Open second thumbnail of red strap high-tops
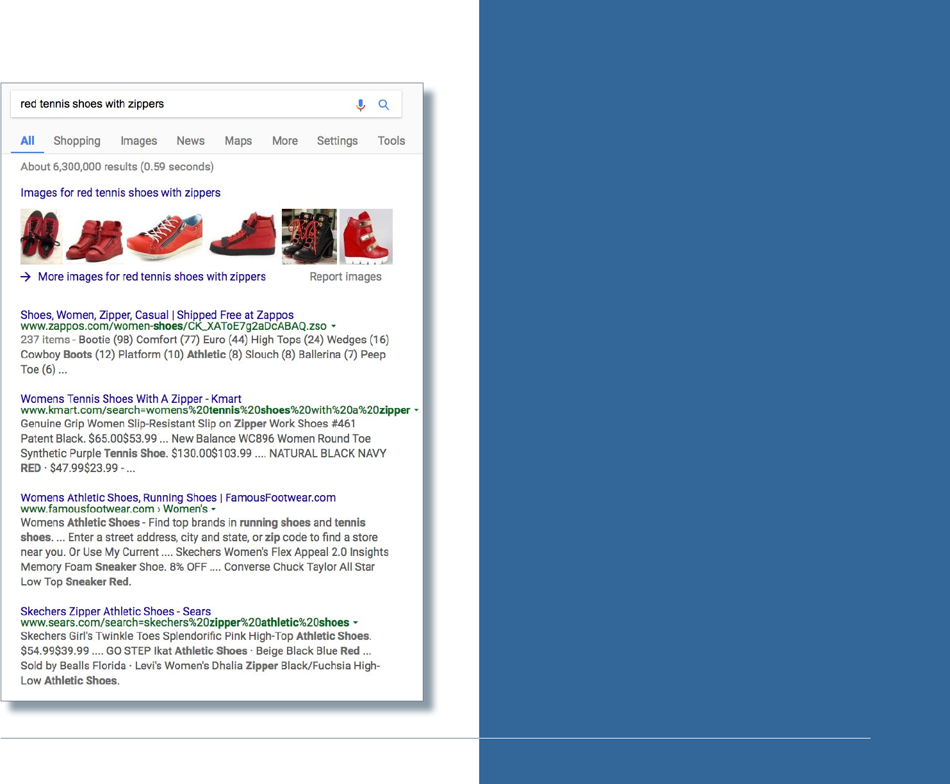This screenshot has width=950, height=784. (95, 236)
